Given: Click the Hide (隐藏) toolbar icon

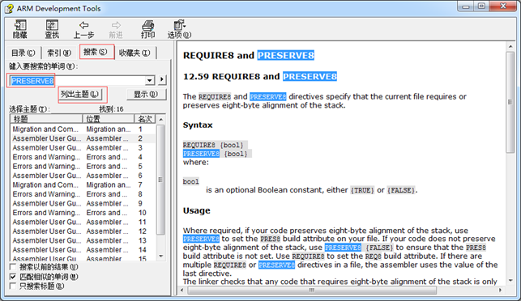Looking at the screenshot, I should [x=20, y=29].
